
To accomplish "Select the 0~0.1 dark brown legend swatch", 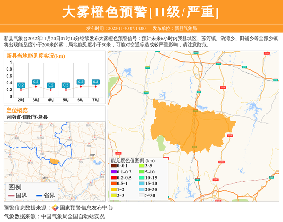I will tap(114, 166).
